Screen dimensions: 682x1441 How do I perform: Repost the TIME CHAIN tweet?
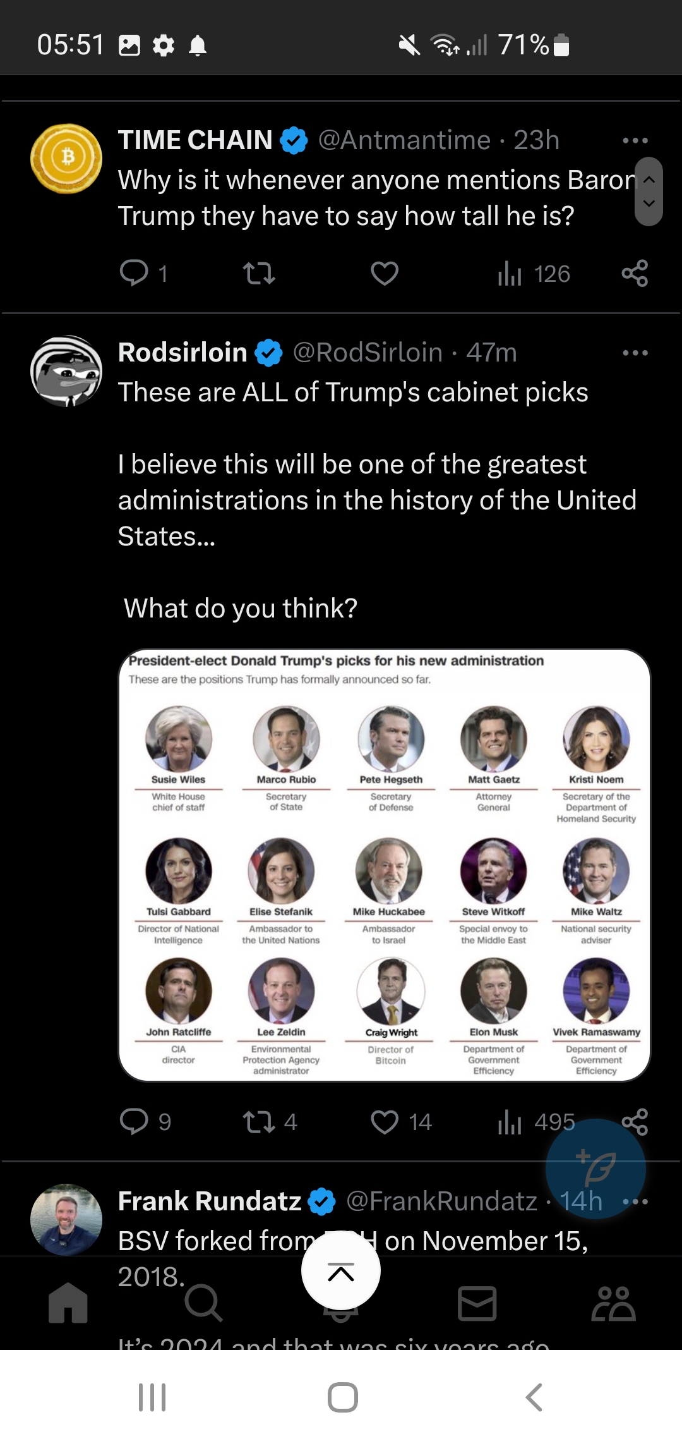tap(259, 273)
